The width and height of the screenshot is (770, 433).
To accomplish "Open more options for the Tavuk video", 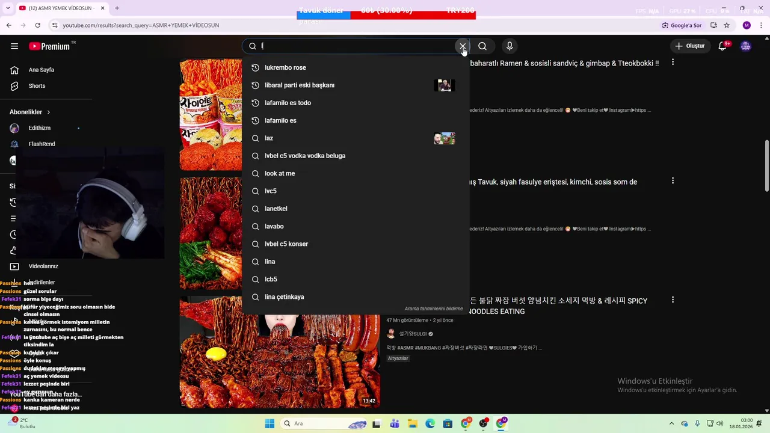I will 673,180.
